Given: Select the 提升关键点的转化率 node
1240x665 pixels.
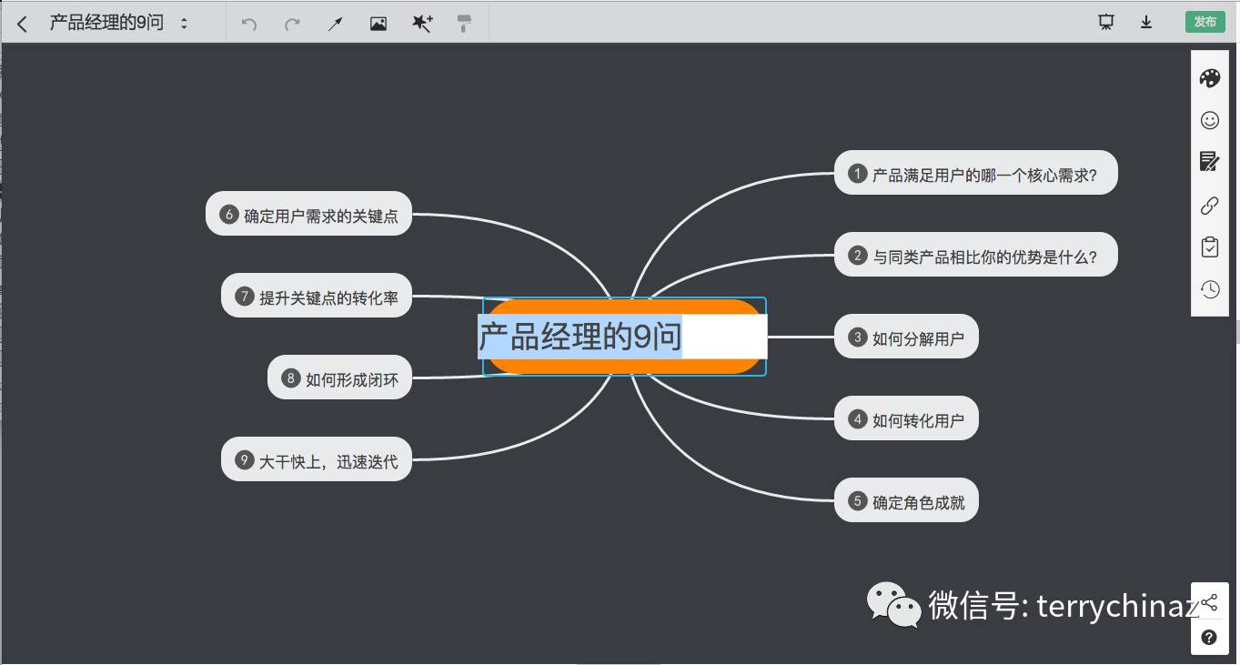Looking at the screenshot, I should [x=317, y=296].
